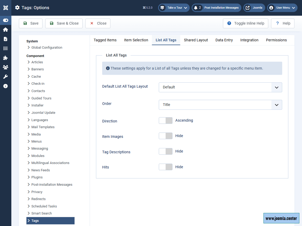Switch to the Item Selection tab
Image resolution: width=302 pixels, height=226 pixels.
(x=136, y=40)
